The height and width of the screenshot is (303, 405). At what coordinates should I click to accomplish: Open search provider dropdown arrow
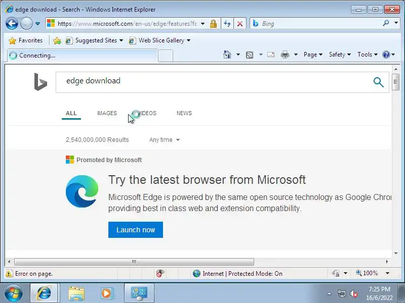[x=396, y=23]
